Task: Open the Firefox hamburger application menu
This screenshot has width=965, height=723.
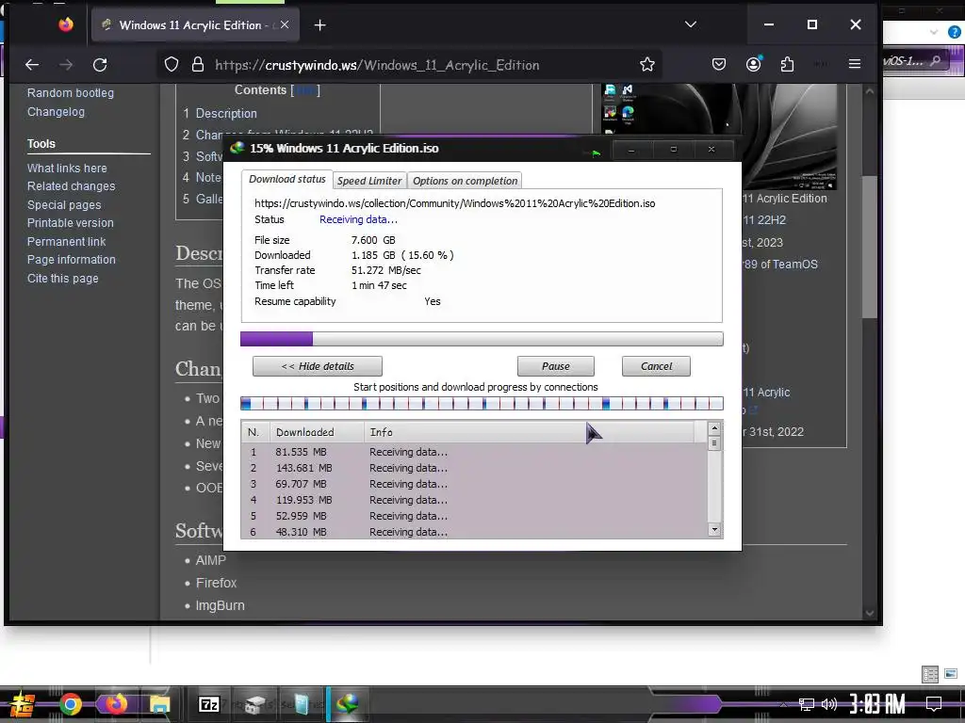Action: point(854,64)
